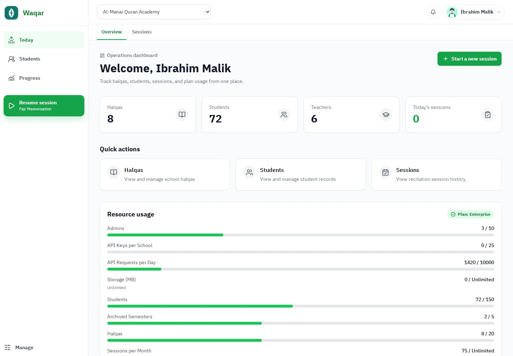
Task: Expand the Ibrahim Malik user menu chevron
Action: click(499, 12)
